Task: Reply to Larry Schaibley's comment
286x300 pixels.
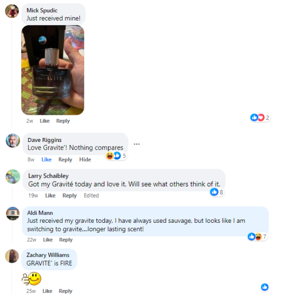Action: 69,196
